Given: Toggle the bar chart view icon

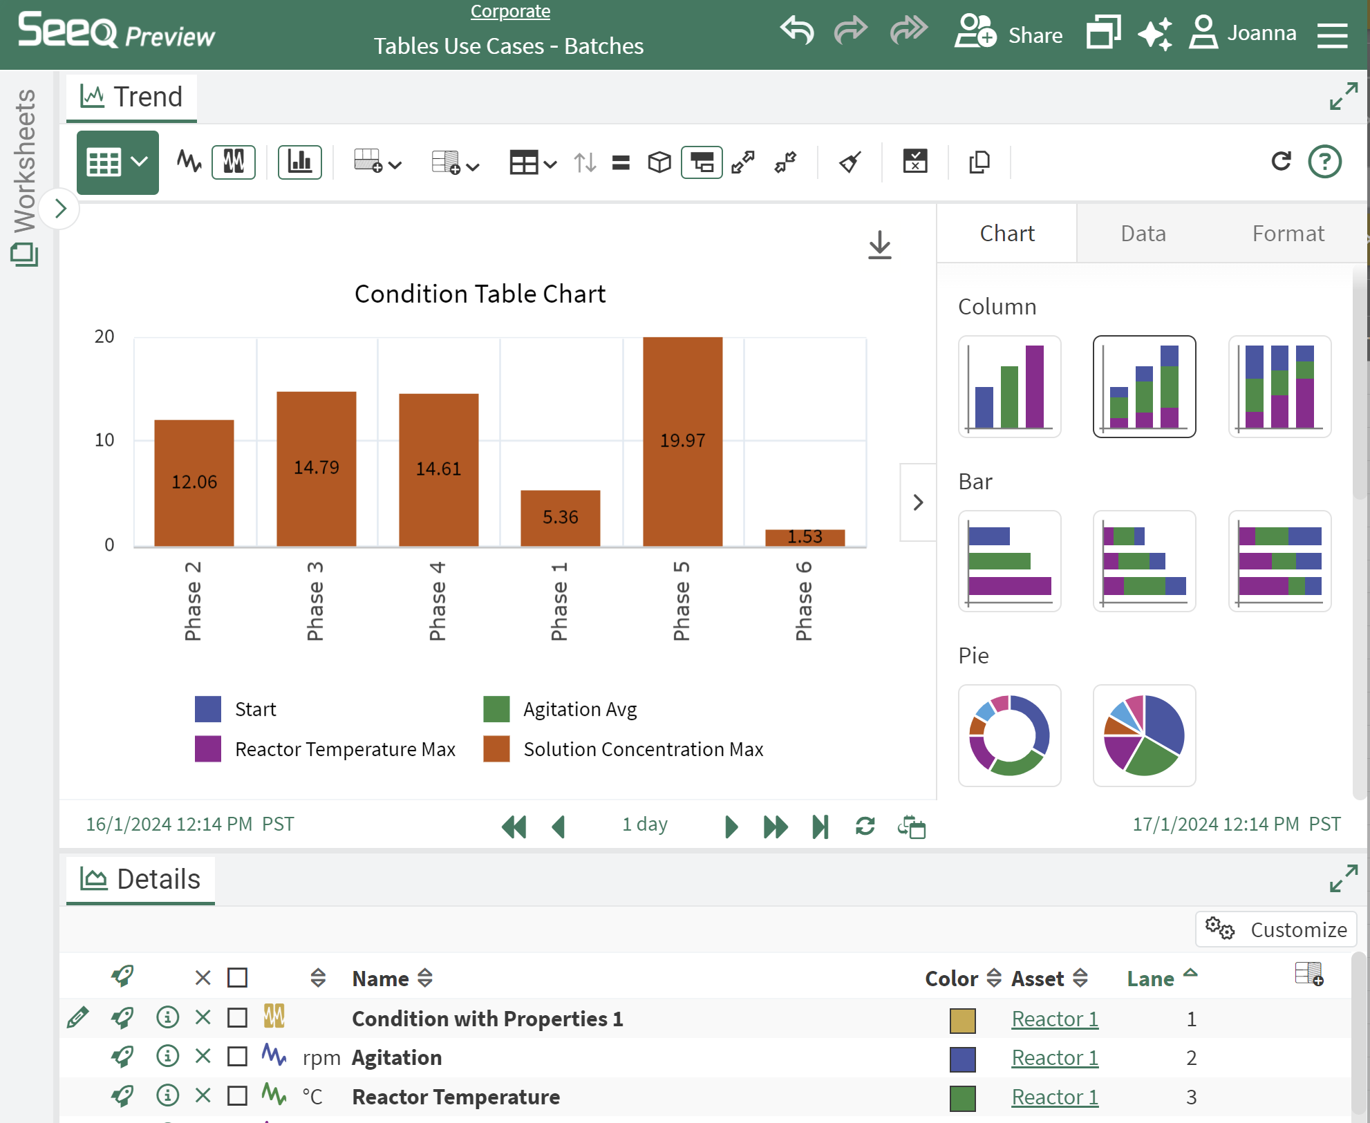Looking at the screenshot, I should [x=300, y=162].
